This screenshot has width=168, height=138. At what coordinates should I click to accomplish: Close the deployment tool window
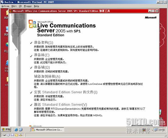point(157,11)
